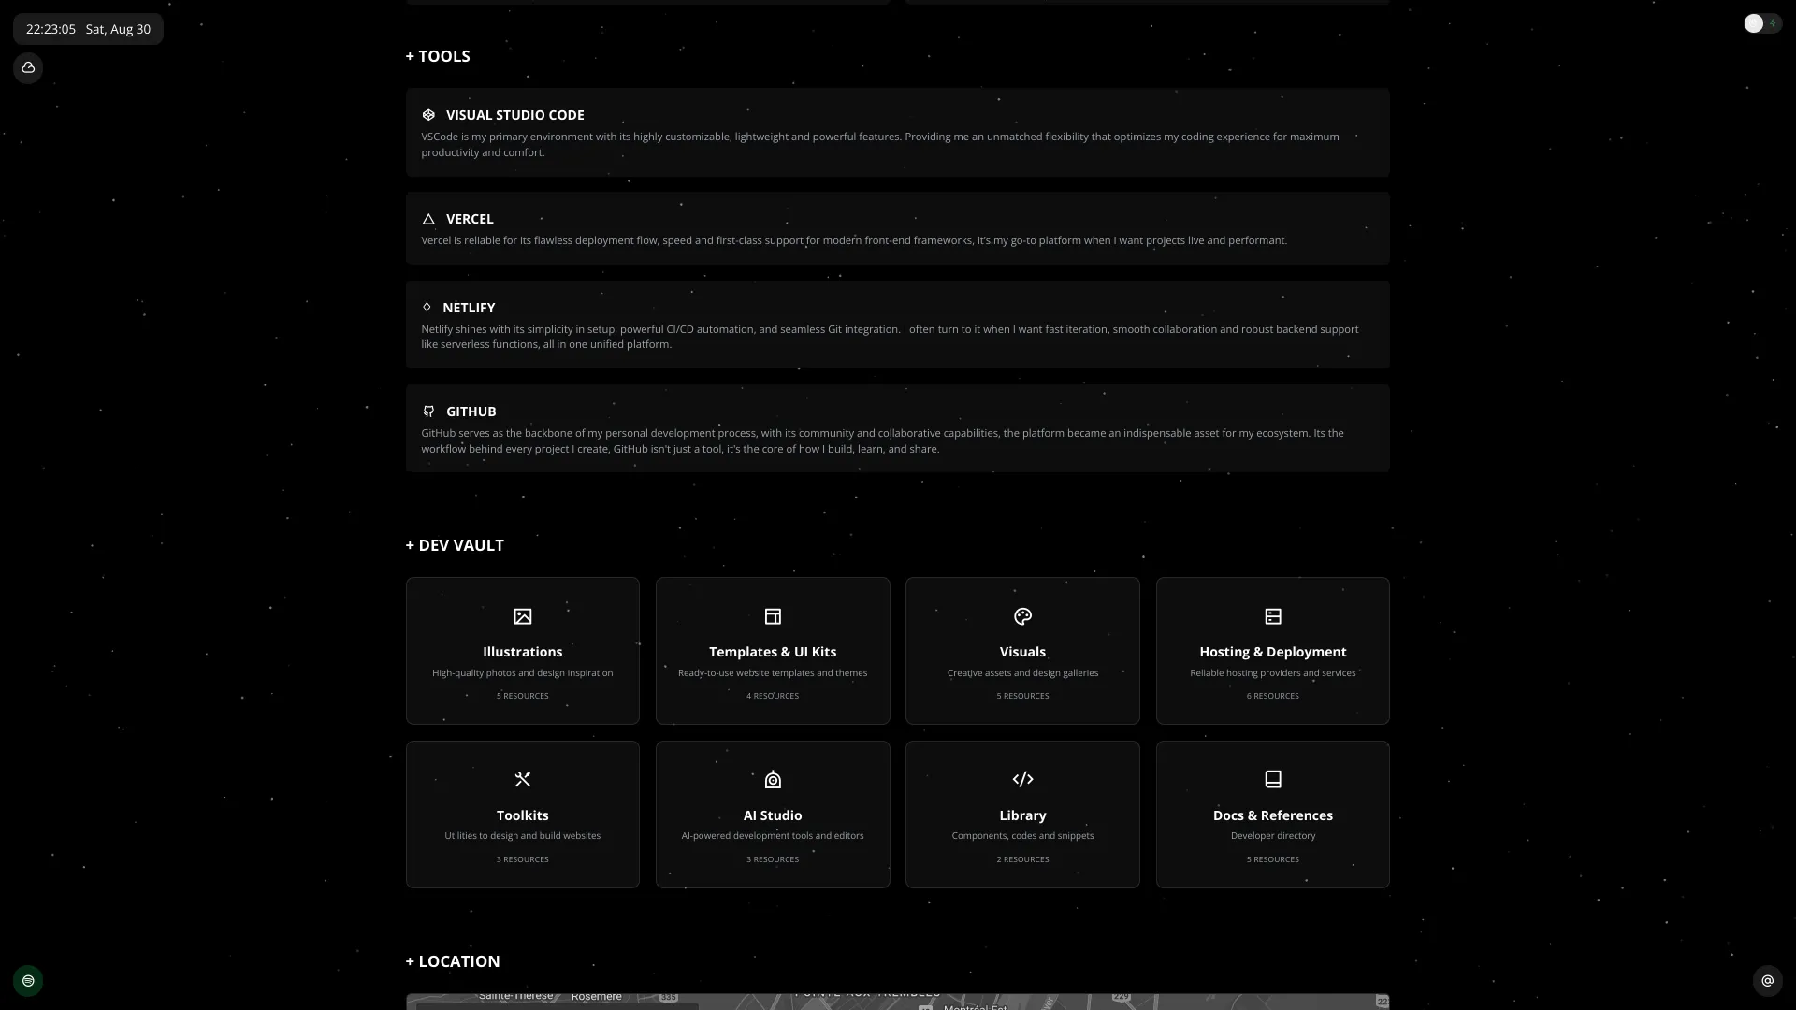This screenshot has height=1010, width=1796.
Task: Click 'Developer directory' subtitle text
Action: point(1273,836)
